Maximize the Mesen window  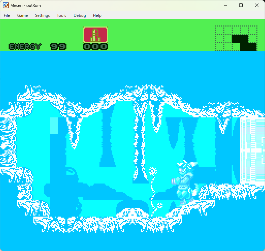coord(241,5)
